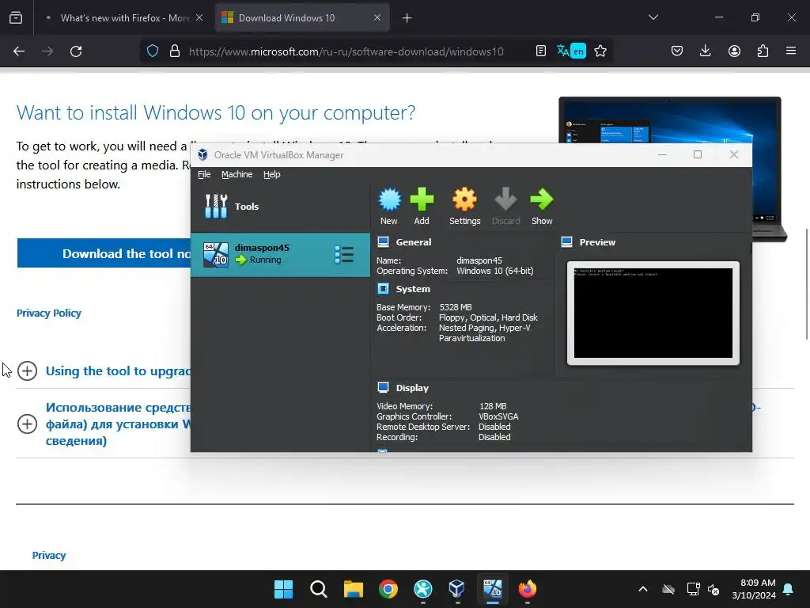Expand Using the tool to upgrade section

(x=27, y=370)
